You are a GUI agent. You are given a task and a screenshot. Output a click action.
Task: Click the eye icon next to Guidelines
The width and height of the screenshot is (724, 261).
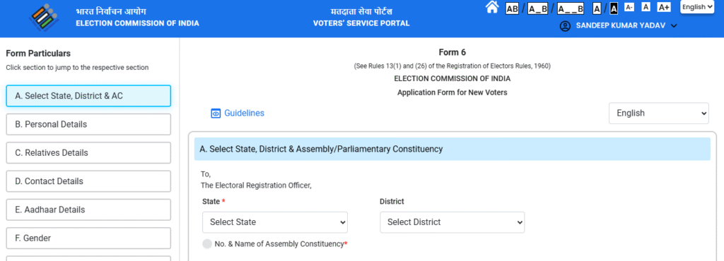pos(216,114)
